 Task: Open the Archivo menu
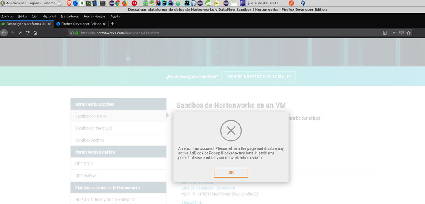(x=7, y=16)
